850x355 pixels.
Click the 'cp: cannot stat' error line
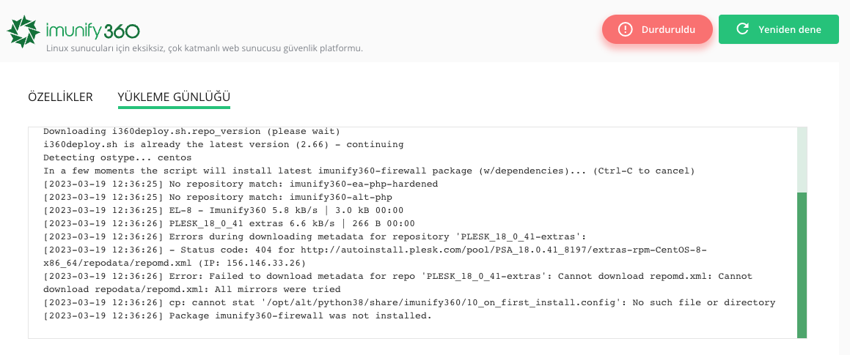pyautogui.click(x=409, y=302)
